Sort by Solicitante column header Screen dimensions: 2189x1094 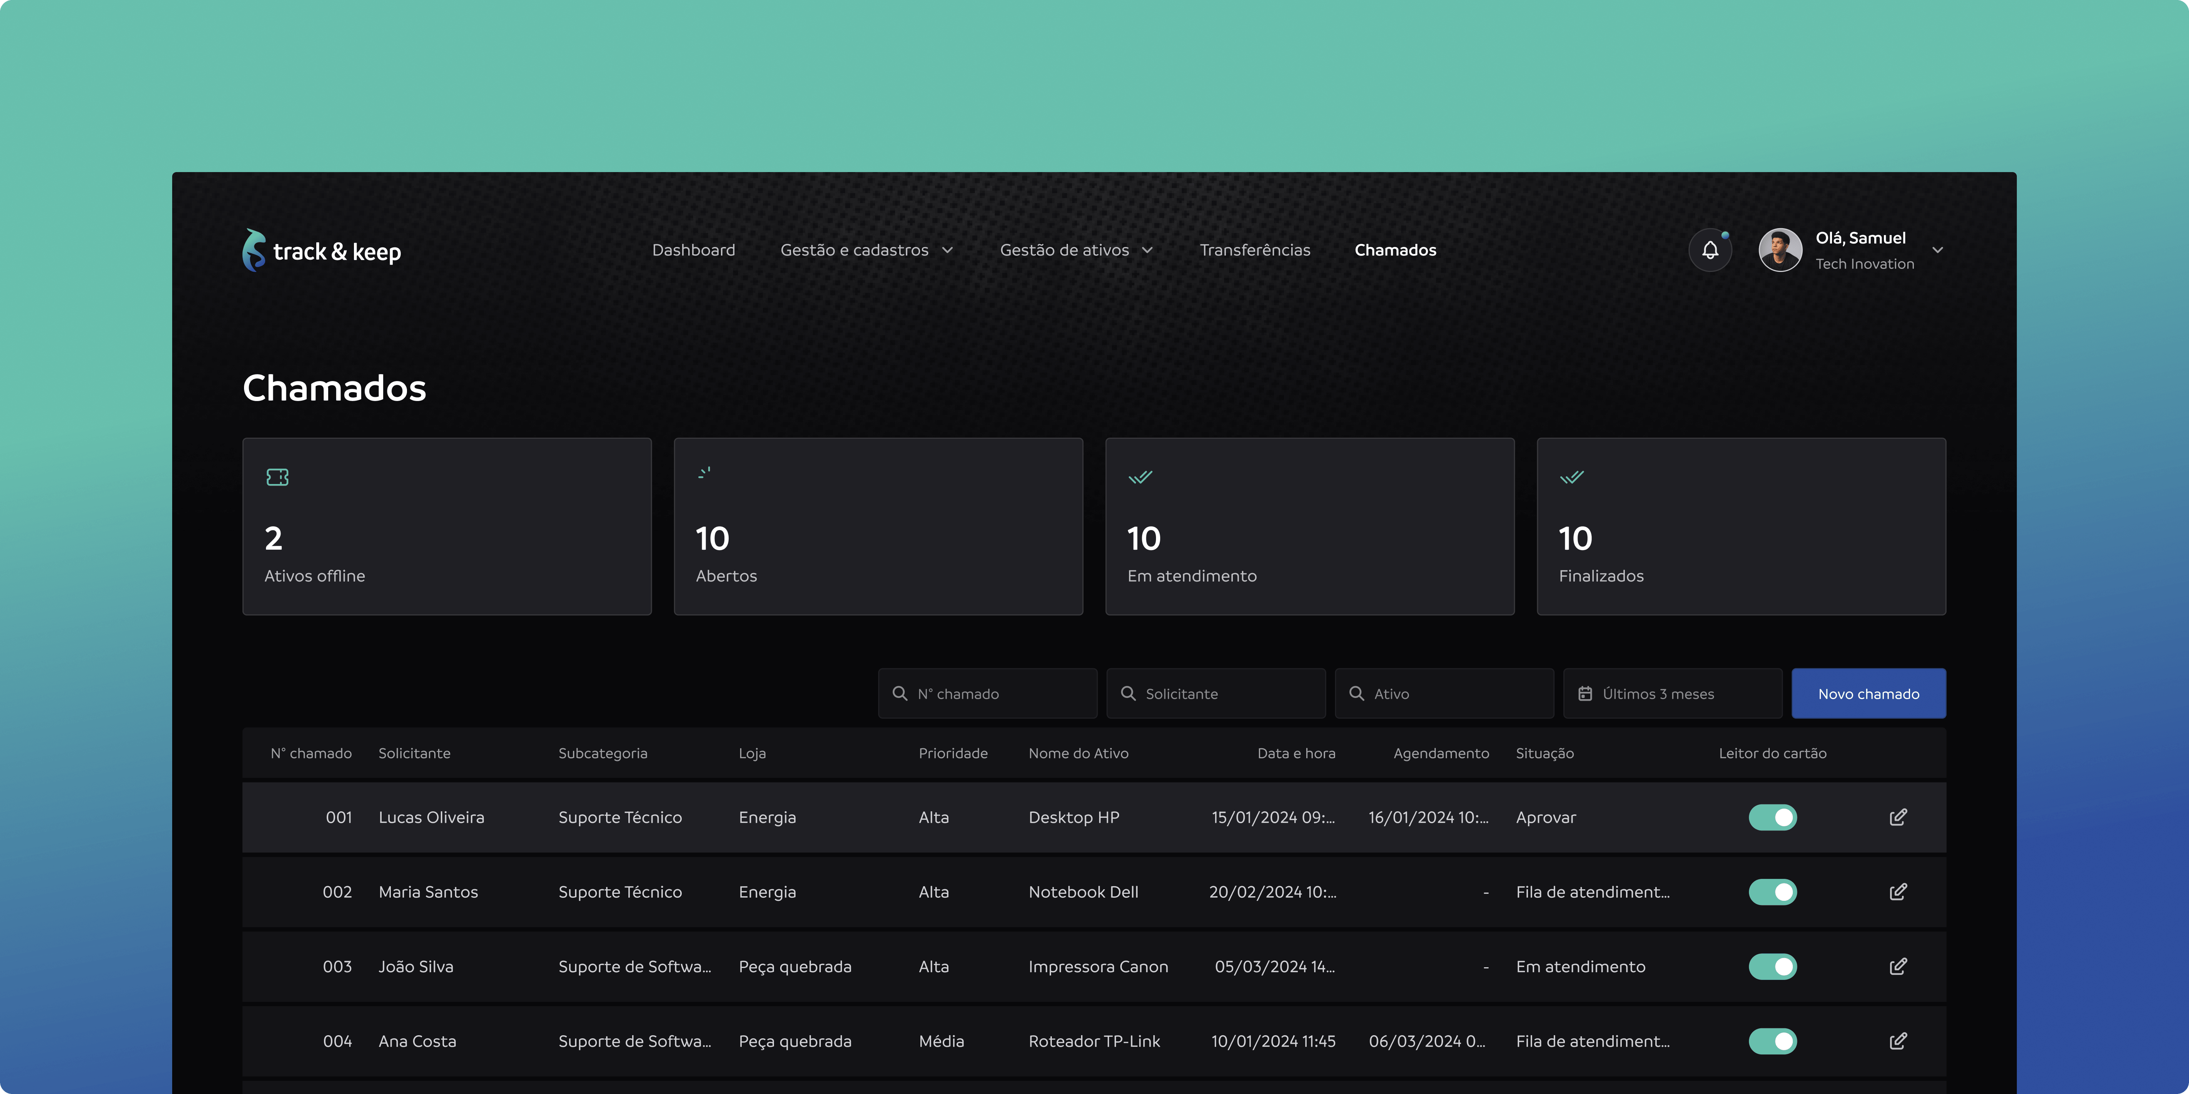point(415,753)
